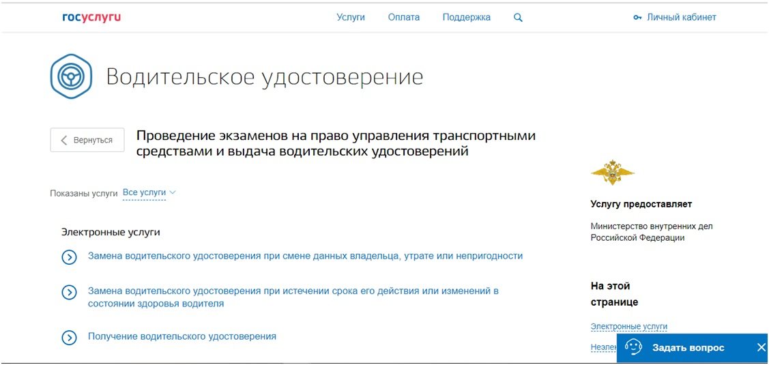
Task: Open Личный кабинет login
Action: pyautogui.click(x=675, y=18)
